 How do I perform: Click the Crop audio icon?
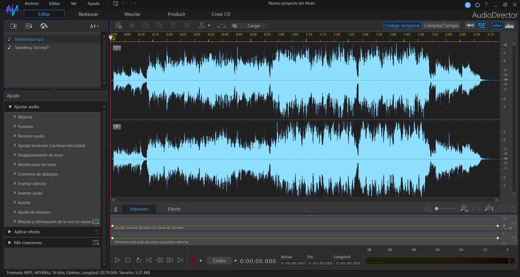[186, 26]
